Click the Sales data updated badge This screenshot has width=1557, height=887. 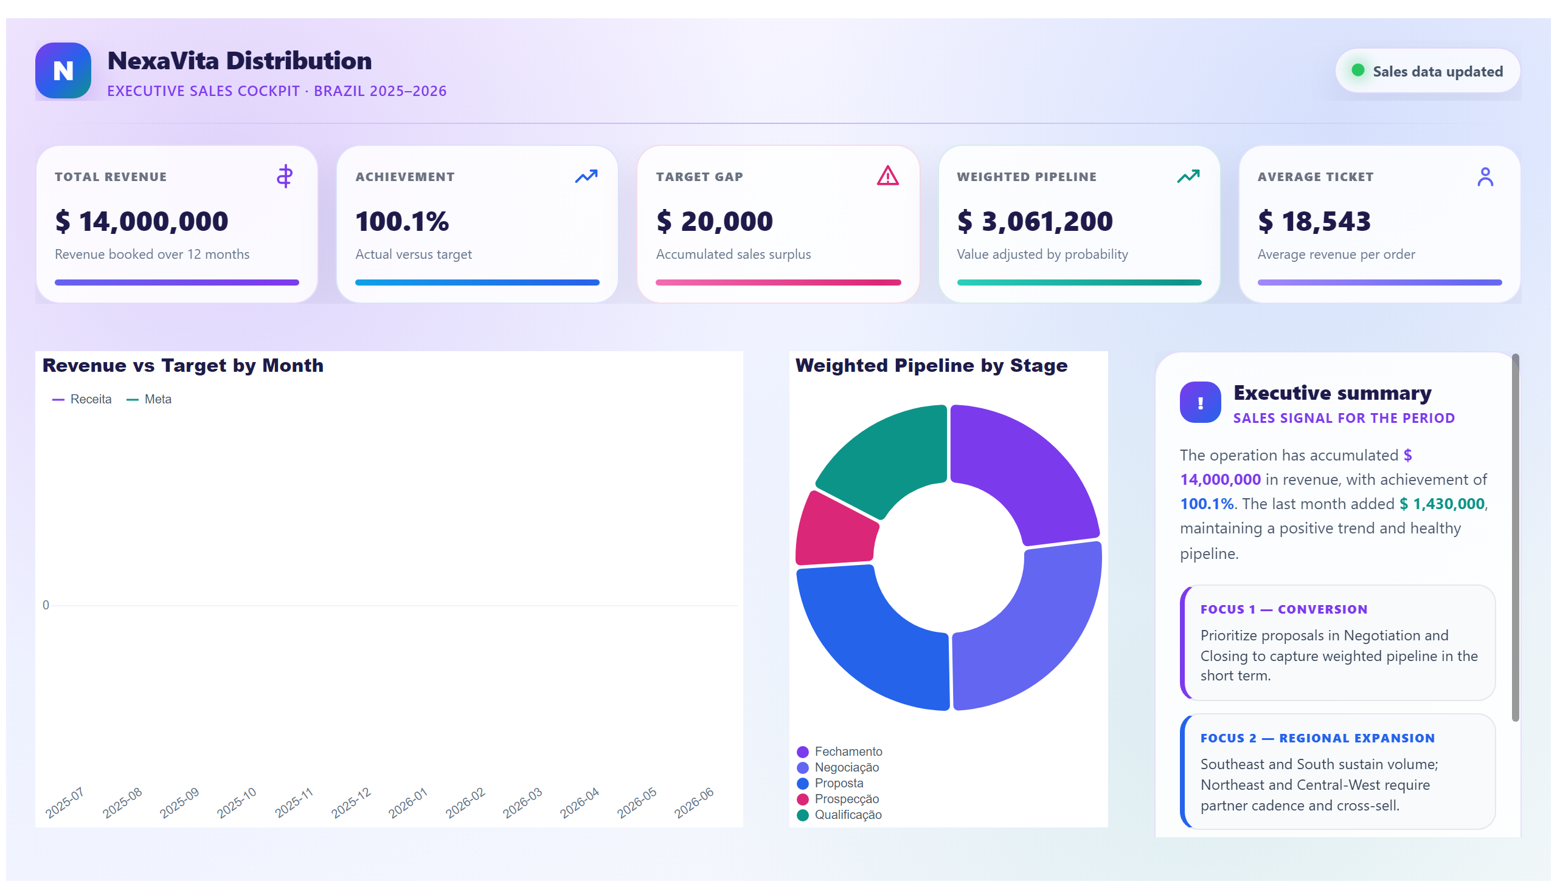1427,70
